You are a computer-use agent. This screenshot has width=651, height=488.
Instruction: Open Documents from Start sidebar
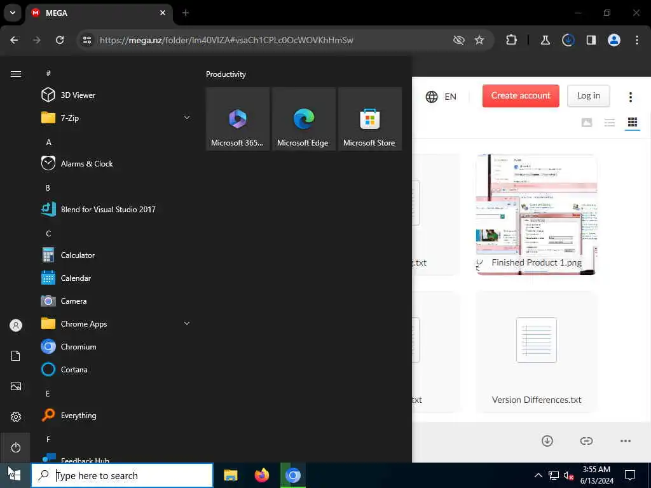pyautogui.click(x=16, y=356)
